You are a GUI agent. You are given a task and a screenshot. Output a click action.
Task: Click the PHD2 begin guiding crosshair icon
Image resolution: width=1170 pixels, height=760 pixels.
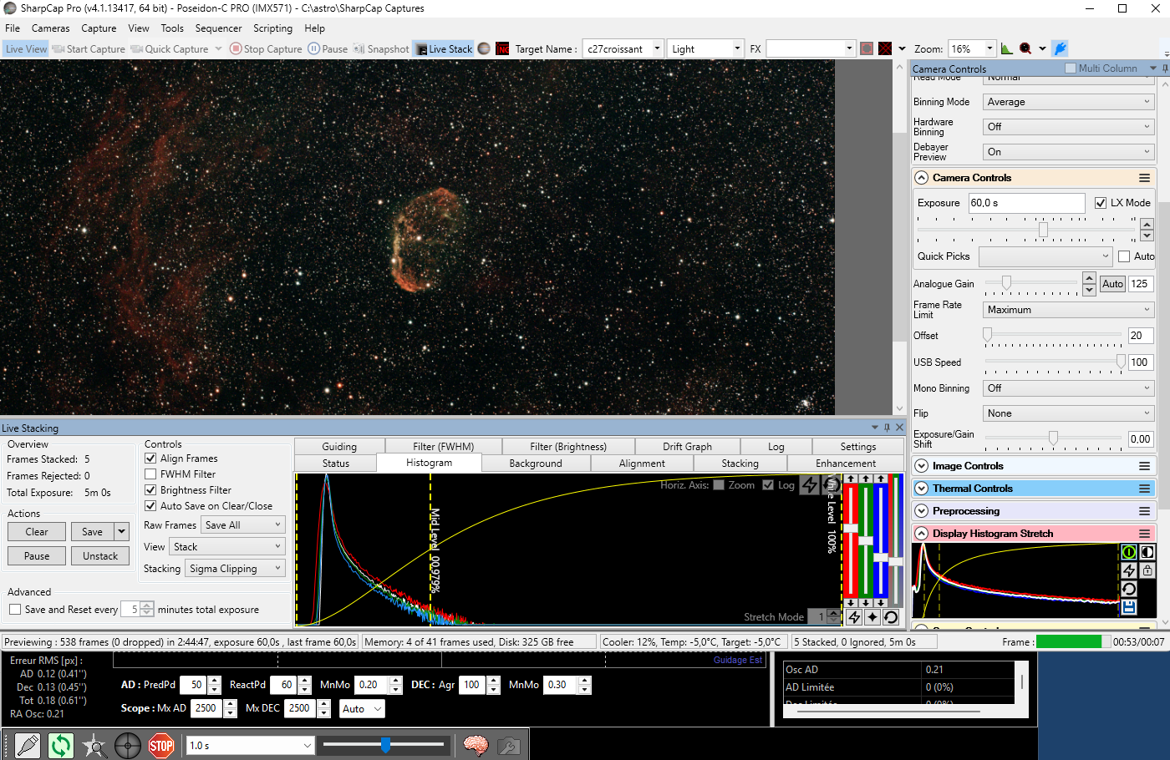[128, 745]
